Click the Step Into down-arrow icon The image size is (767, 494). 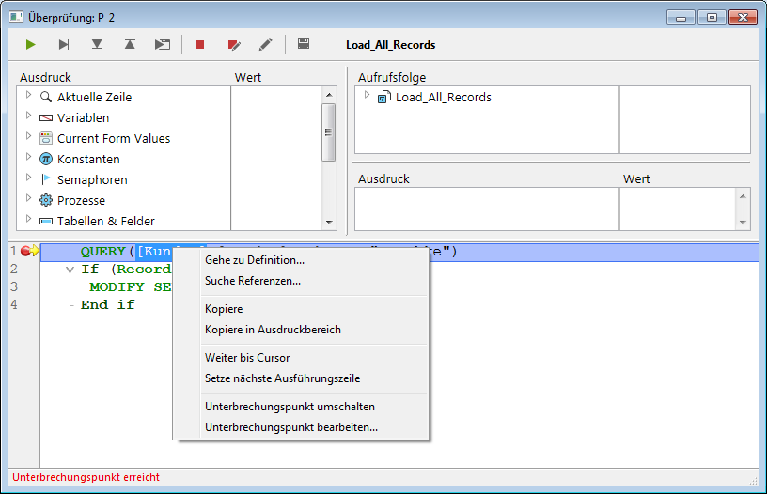tap(97, 44)
